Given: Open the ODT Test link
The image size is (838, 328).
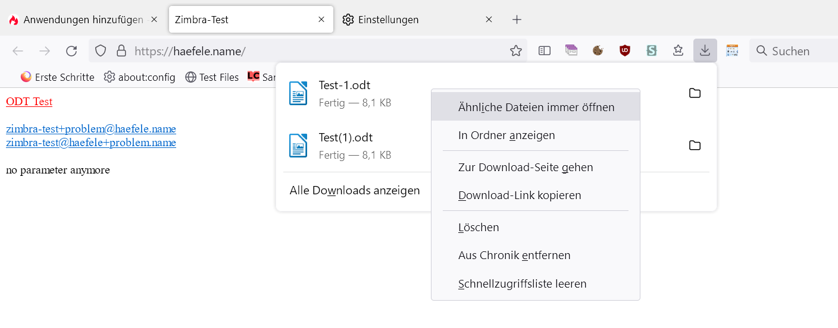Looking at the screenshot, I should click(29, 102).
